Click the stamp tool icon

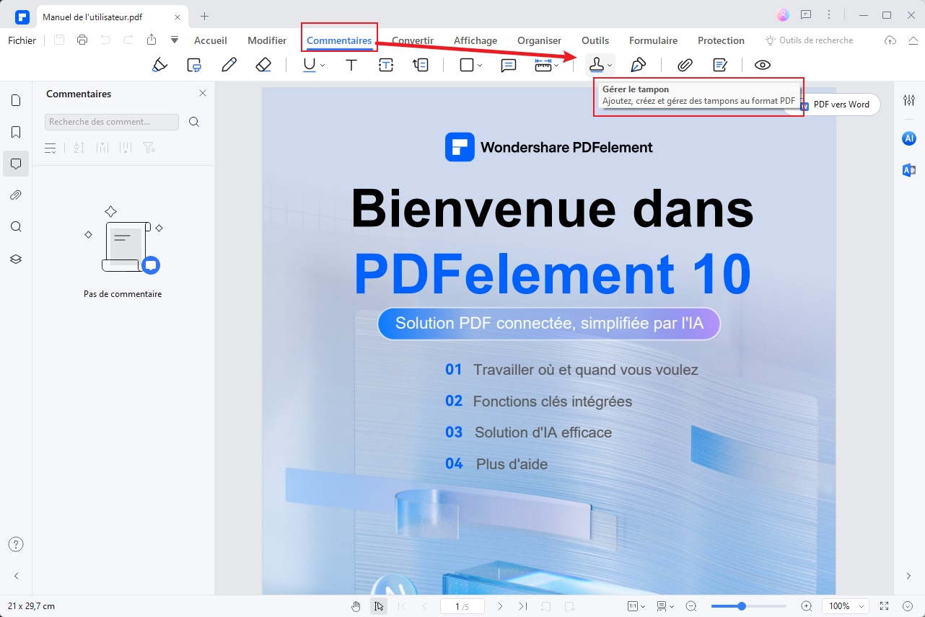pos(597,65)
